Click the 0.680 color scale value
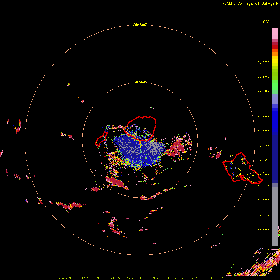 click(x=264, y=118)
